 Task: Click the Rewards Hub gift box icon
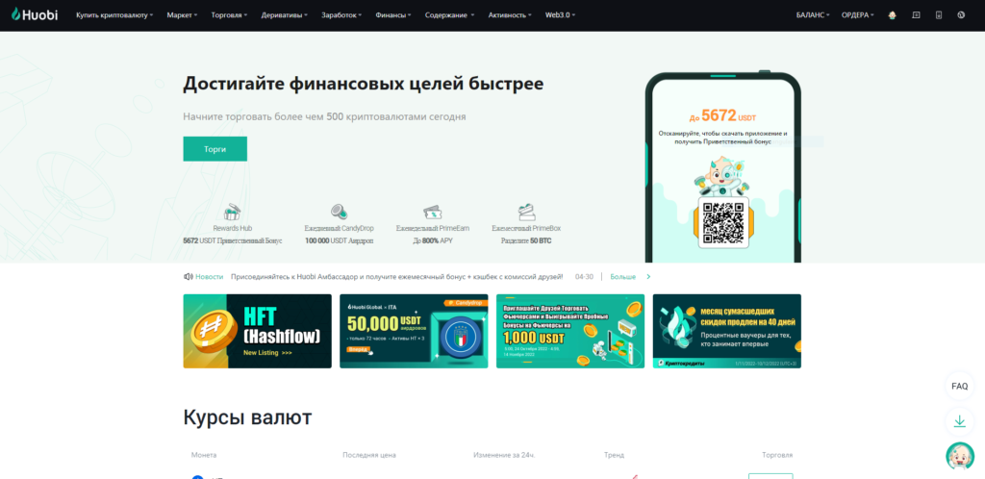(233, 211)
